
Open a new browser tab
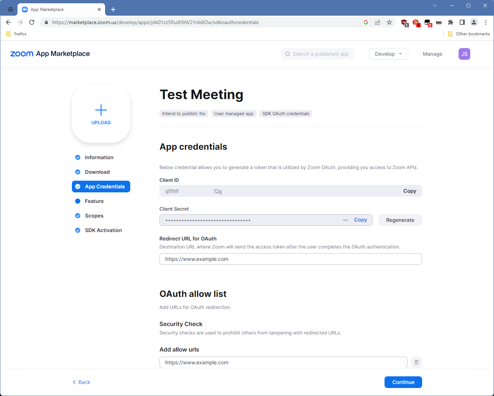pyautogui.click(x=113, y=9)
